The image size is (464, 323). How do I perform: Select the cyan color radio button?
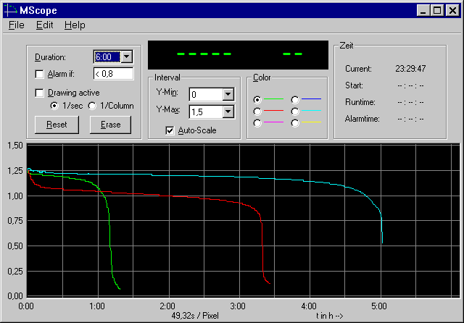coord(295,112)
